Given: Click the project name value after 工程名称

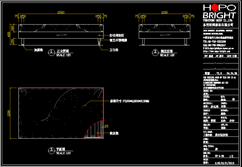Looking at the screenshot, I should [221, 135].
